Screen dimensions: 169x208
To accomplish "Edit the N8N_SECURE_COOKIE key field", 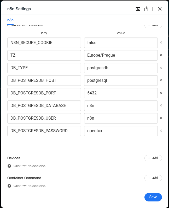I will point(44,43).
